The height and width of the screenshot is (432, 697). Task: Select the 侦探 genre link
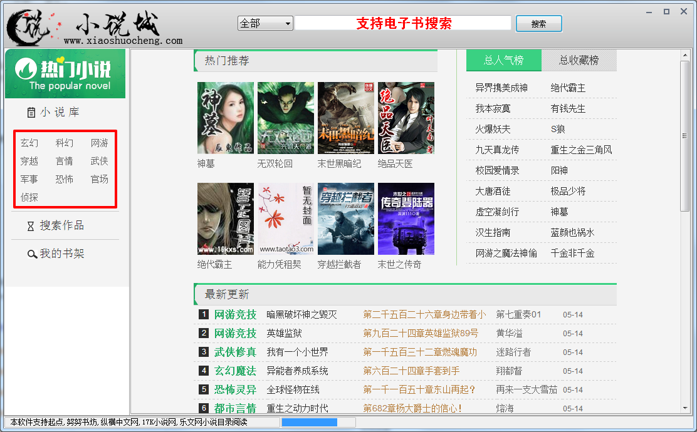click(x=29, y=197)
